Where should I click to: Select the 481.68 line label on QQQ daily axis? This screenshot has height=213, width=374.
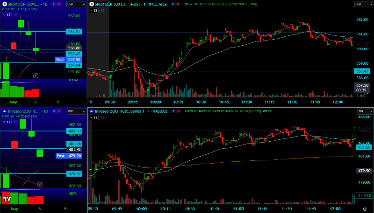click(x=73, y=144)
